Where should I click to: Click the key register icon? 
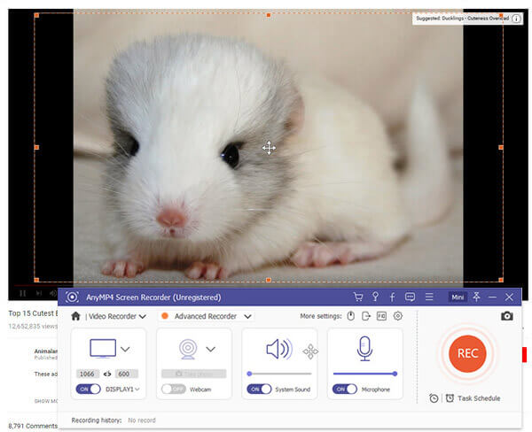375,297
